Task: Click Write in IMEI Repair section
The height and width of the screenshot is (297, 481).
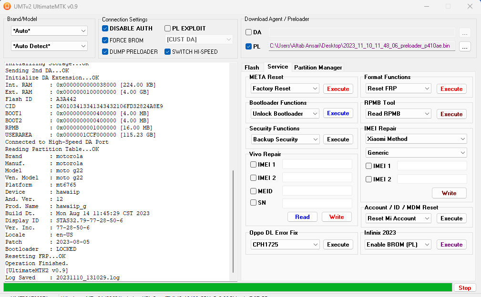Action: click(449, 193)
